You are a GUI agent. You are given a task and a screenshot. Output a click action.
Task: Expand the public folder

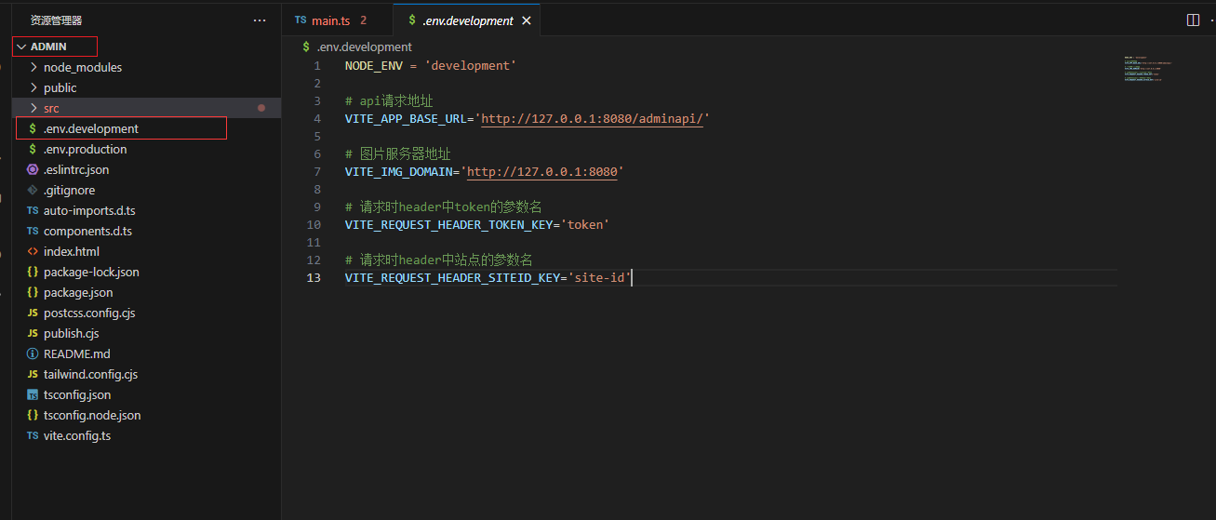point(60,87)
